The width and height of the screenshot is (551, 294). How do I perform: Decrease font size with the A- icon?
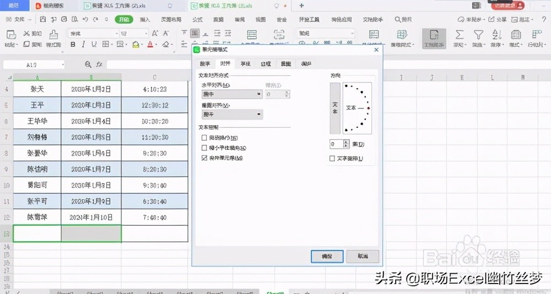pos(166,34)
